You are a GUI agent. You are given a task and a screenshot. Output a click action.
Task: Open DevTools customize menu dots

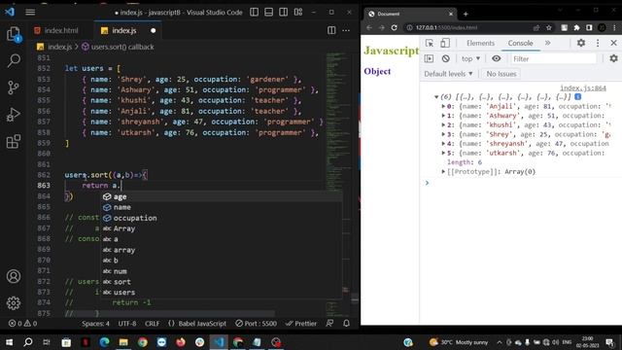[x=598, y=43]
